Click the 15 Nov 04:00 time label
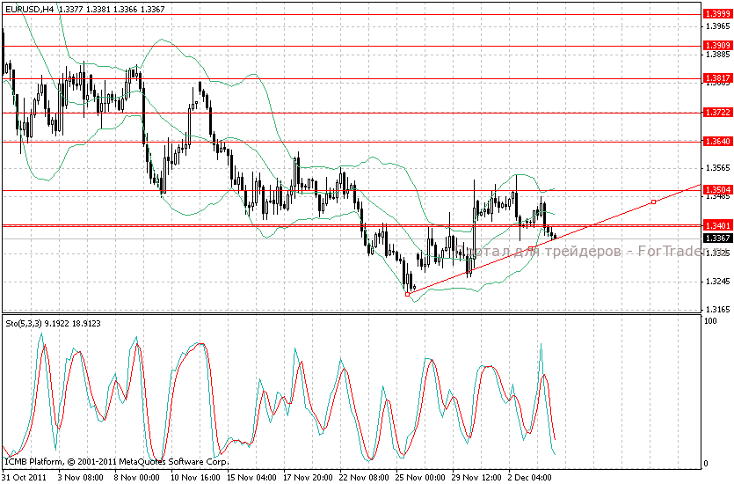 [x=251, y=478]
